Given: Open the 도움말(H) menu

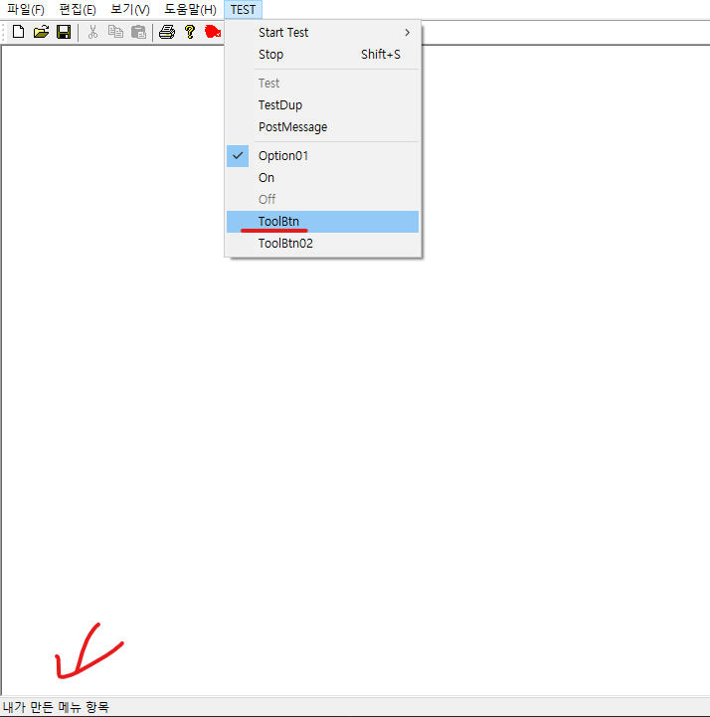Looking at the screenshot, I should [x=190, y=10].
